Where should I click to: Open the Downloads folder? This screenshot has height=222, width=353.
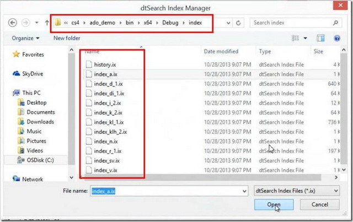coord(35,122)
